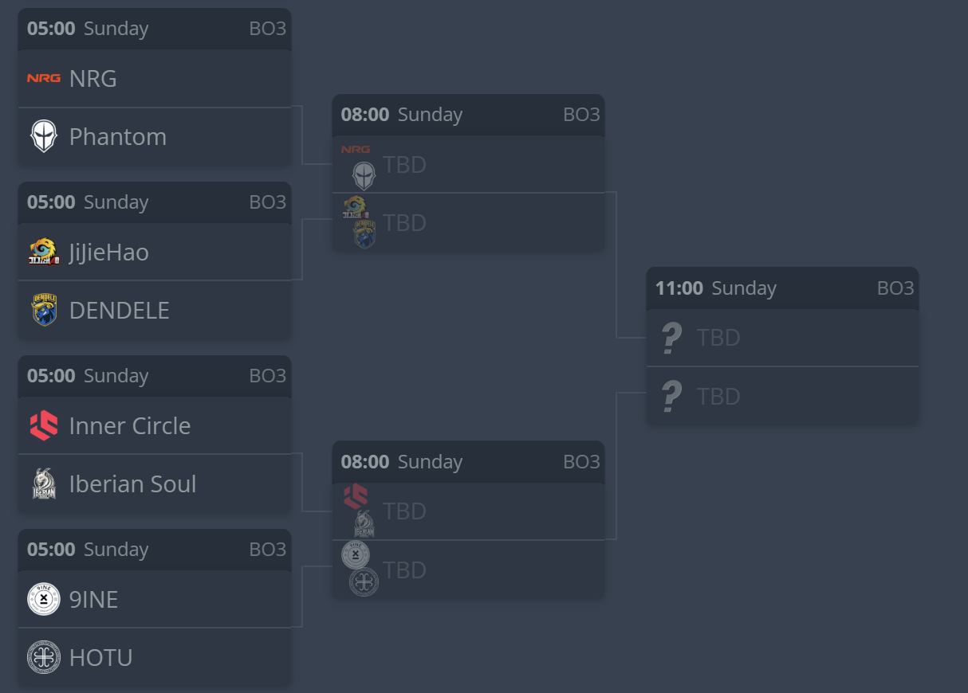
Task: Click the Inner Circle red logo
Action: point(44,425)
